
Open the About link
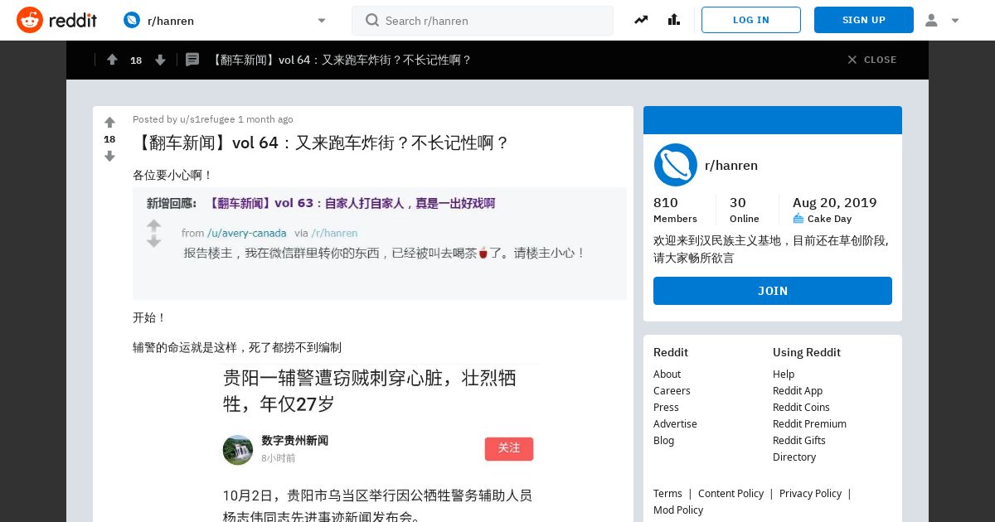tap(667, 374)
